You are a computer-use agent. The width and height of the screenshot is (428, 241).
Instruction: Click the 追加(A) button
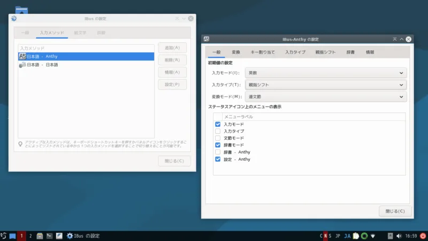tap(172, 48)
